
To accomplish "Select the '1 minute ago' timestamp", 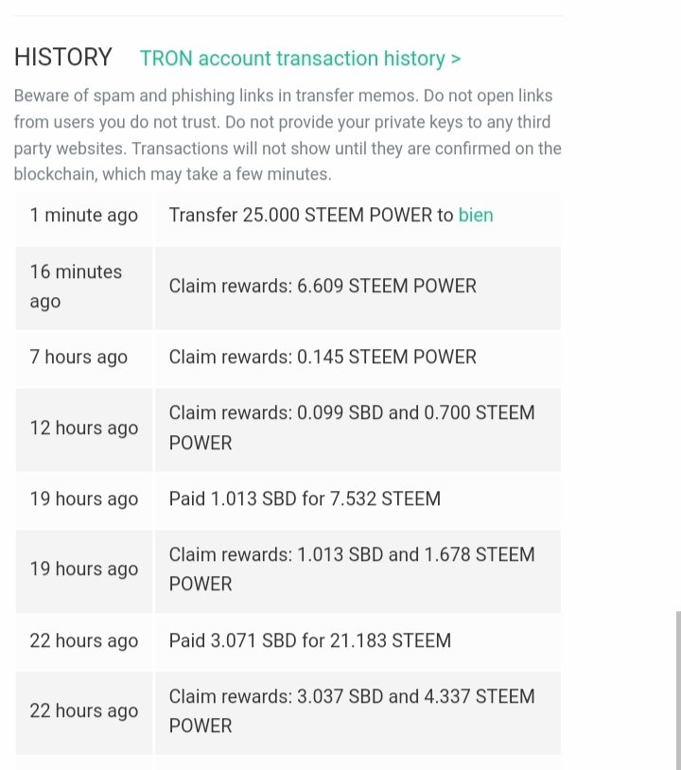I will (x=83, y=216).
